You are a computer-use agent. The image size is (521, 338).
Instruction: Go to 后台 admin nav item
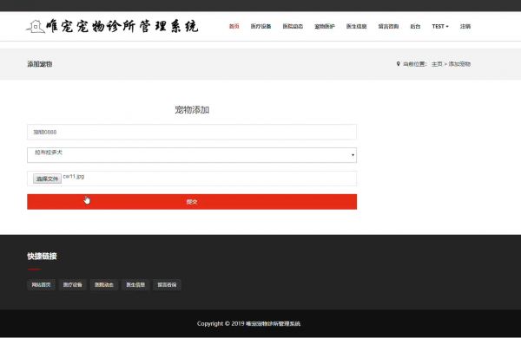415,26
